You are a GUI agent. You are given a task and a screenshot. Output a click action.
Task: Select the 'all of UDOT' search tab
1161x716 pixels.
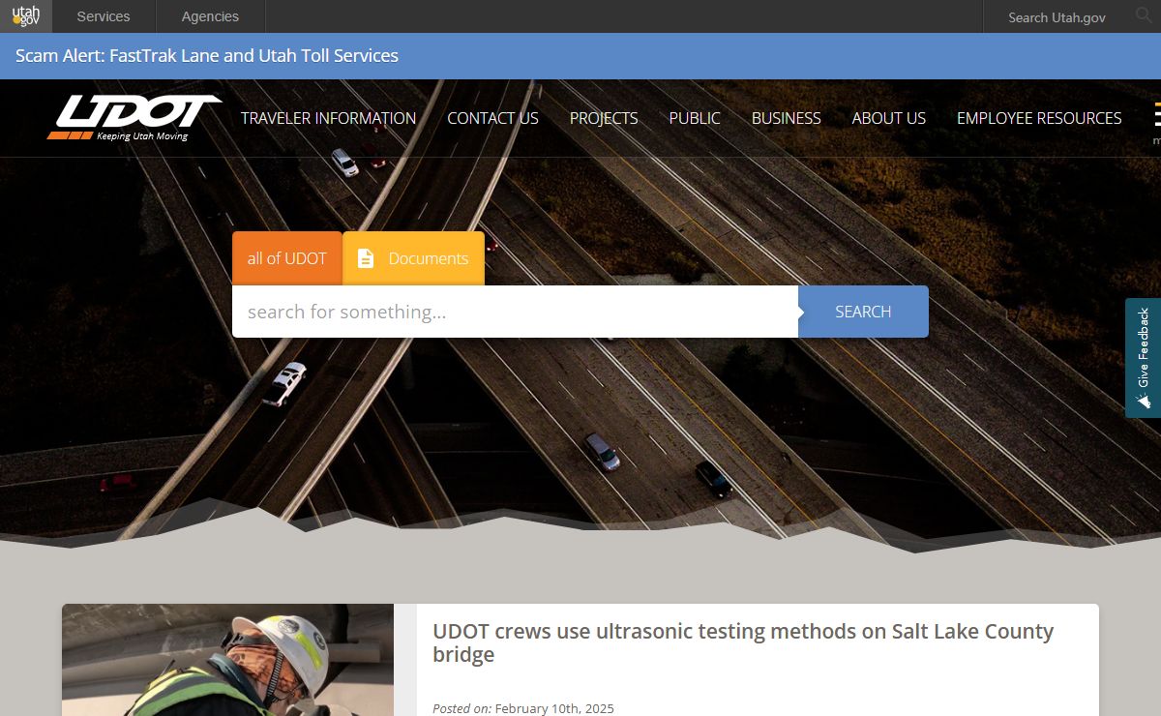(x=287, y=258)
